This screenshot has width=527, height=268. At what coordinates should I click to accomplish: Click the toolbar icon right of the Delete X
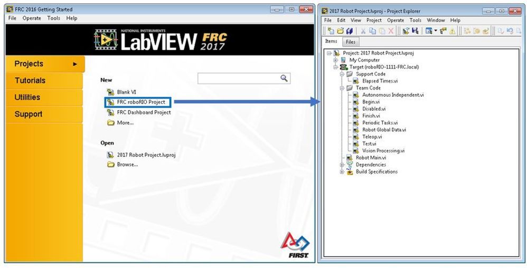[x=406, y=31]
